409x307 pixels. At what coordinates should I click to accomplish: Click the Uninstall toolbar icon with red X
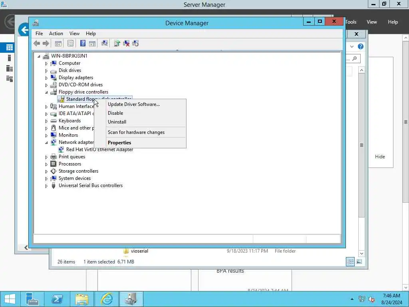point(126,43)
